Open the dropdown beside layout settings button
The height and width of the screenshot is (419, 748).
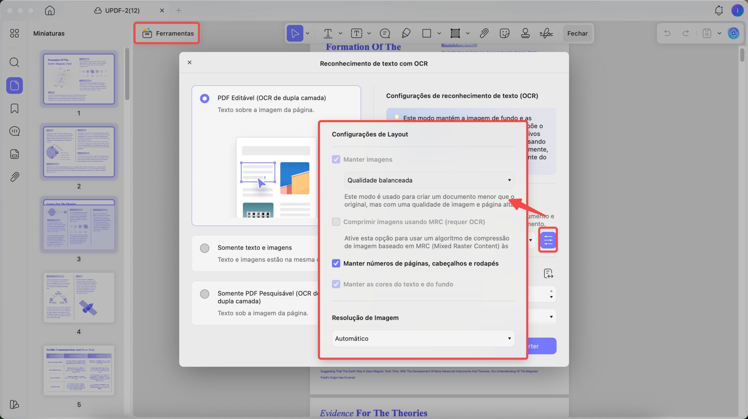tap(531, 240)
